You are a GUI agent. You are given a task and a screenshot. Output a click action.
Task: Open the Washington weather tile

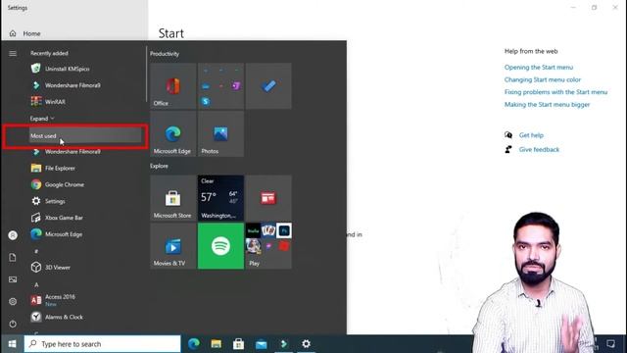click(x=220, y=198)
